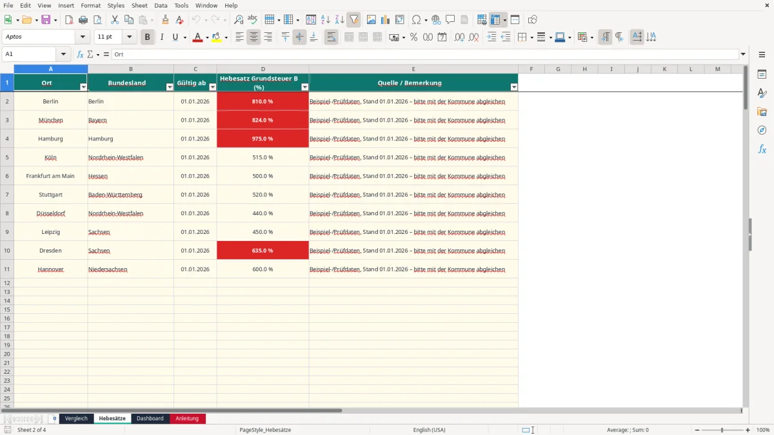Zoom out with the minus button
The height and width of the screenshot is (435, 774).
[x=697, y=430]
